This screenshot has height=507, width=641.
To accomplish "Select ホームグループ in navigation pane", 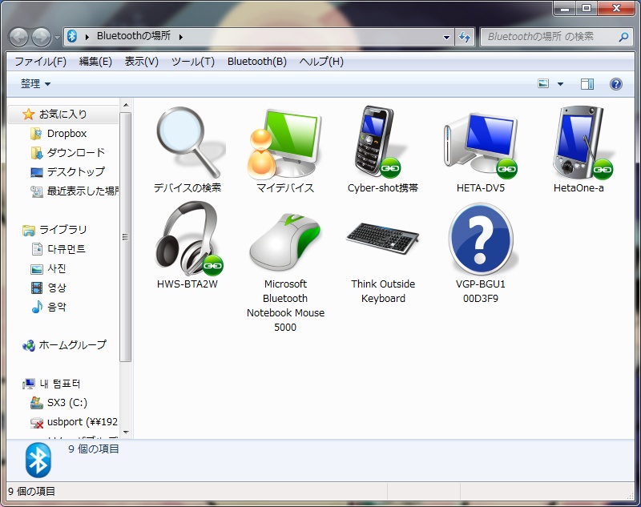I will [64, 345].
